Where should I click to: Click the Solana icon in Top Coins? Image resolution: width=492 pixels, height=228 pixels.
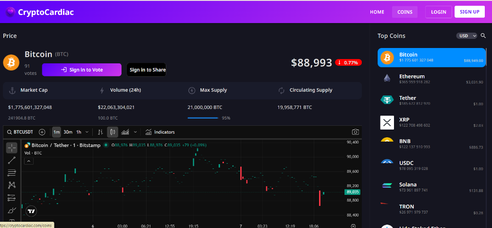pos(387,185)
